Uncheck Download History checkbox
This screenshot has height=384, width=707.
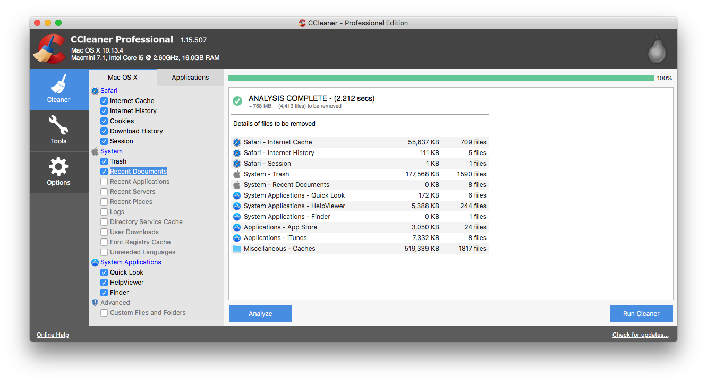pos(104,131)
